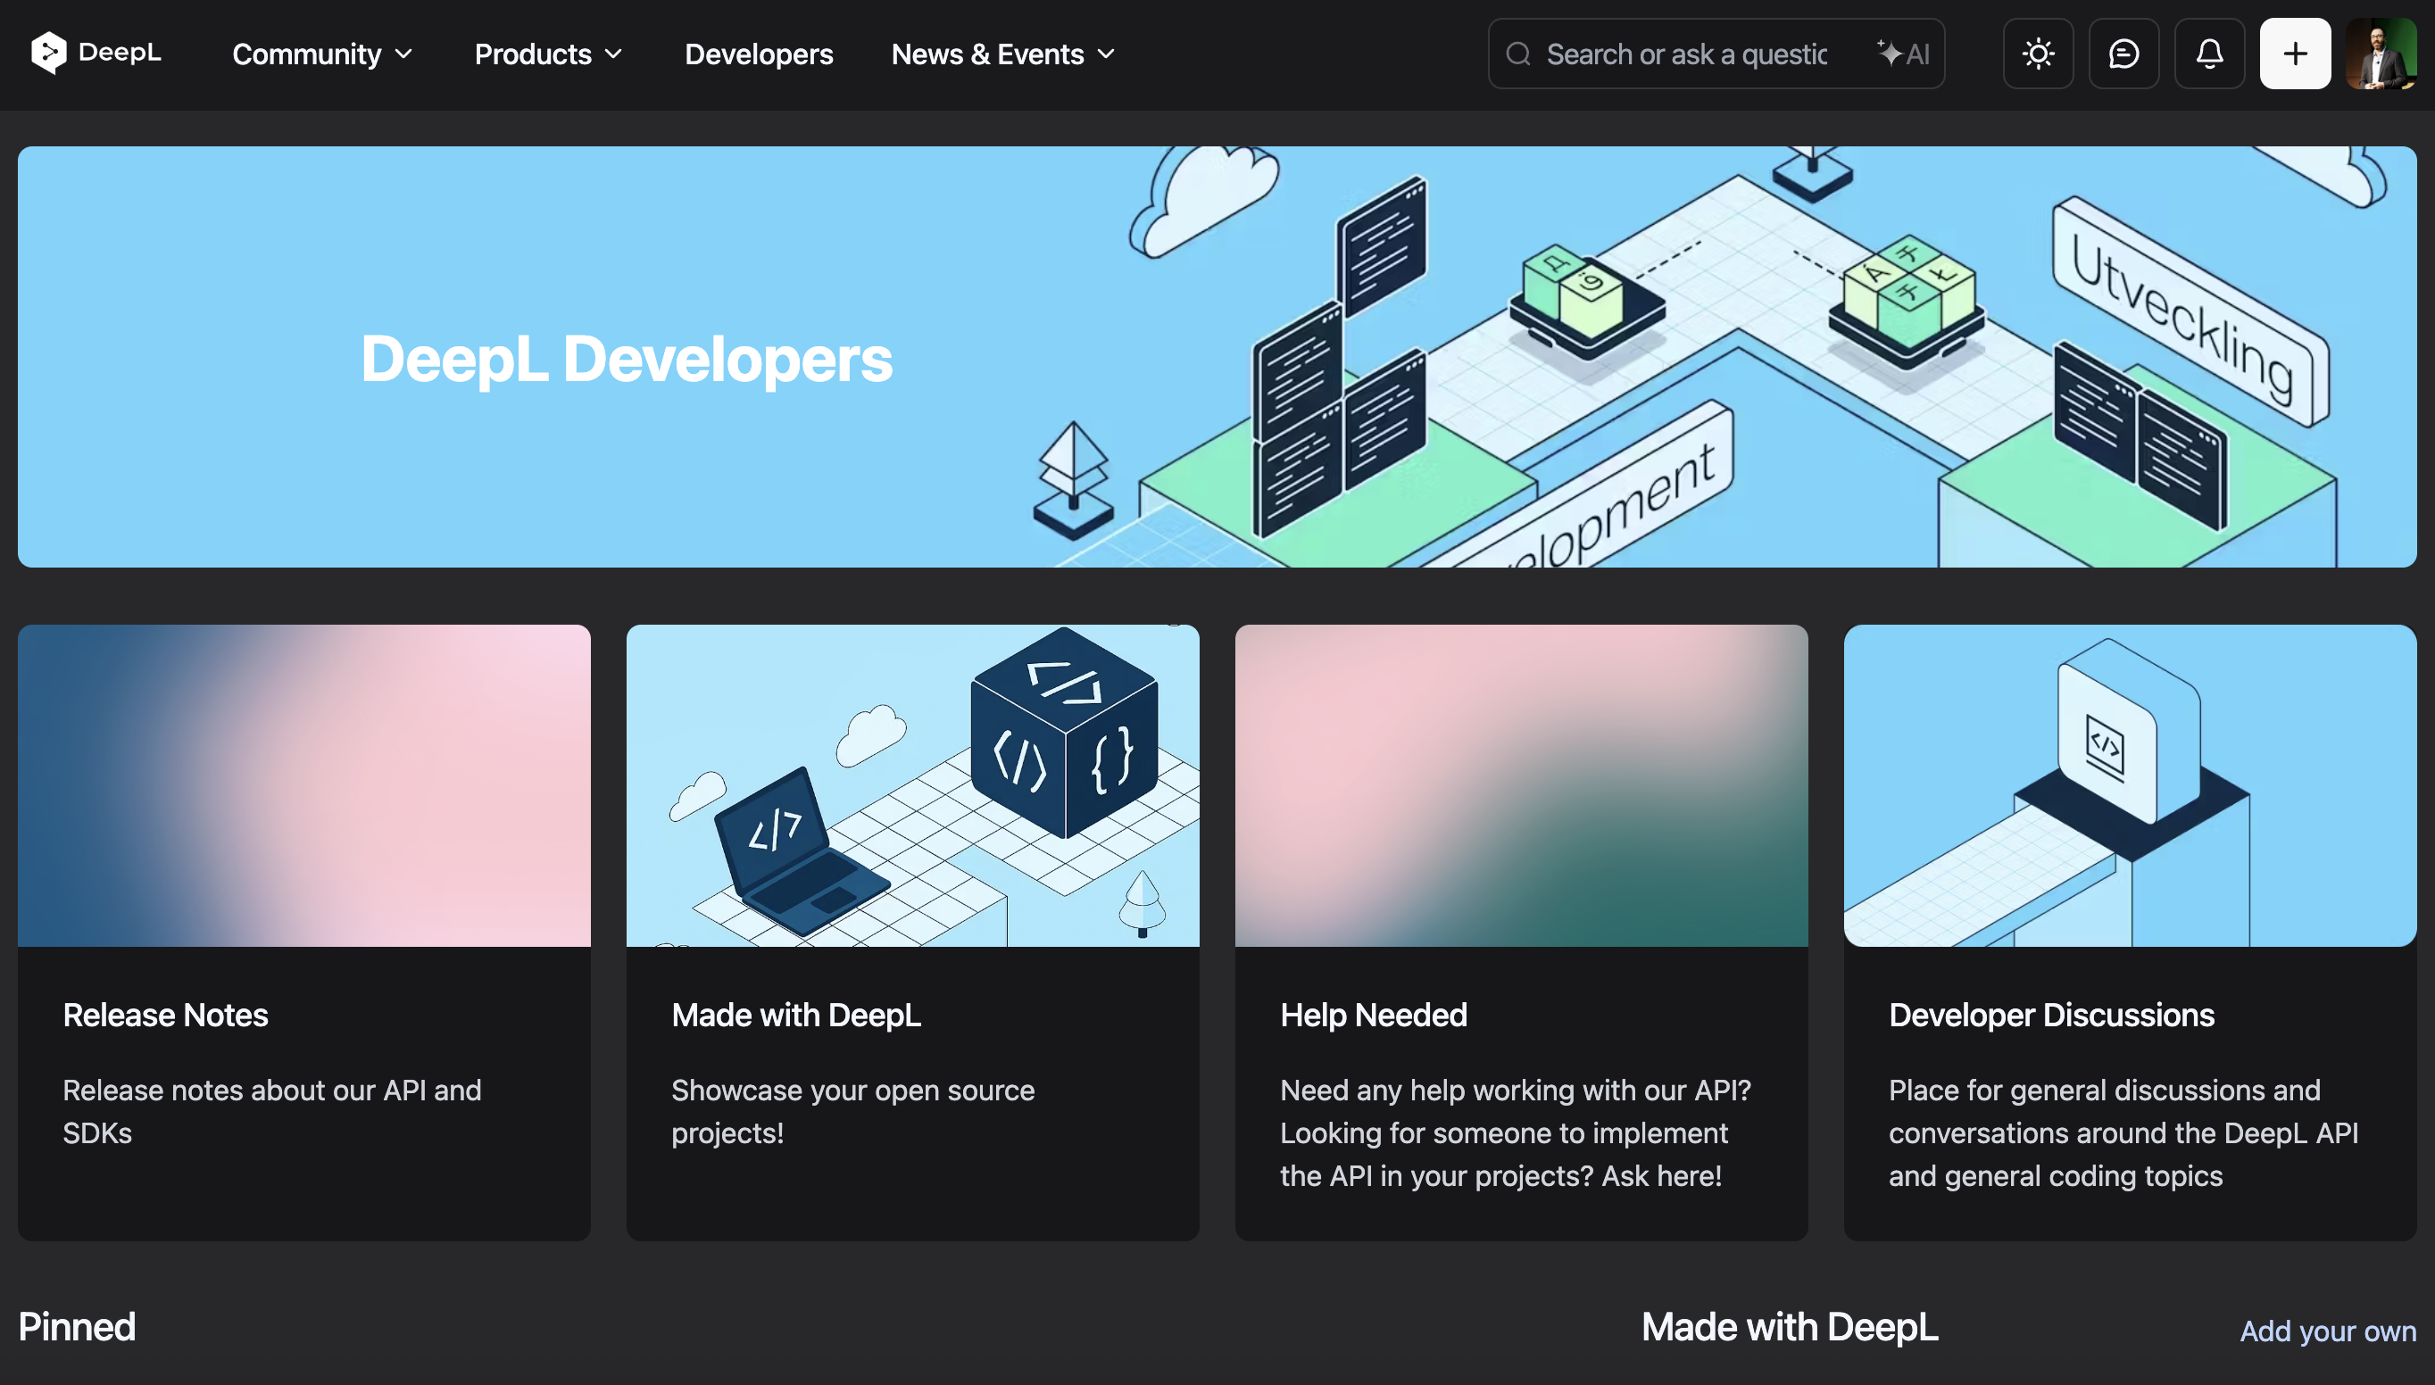
Task: Expand News & Events dropdown
Action: pos(1002,54)
